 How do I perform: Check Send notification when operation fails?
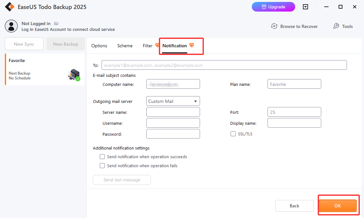point(102,166)
